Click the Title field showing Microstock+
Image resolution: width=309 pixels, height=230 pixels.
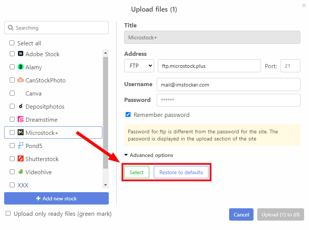click(x=212, y=37)
